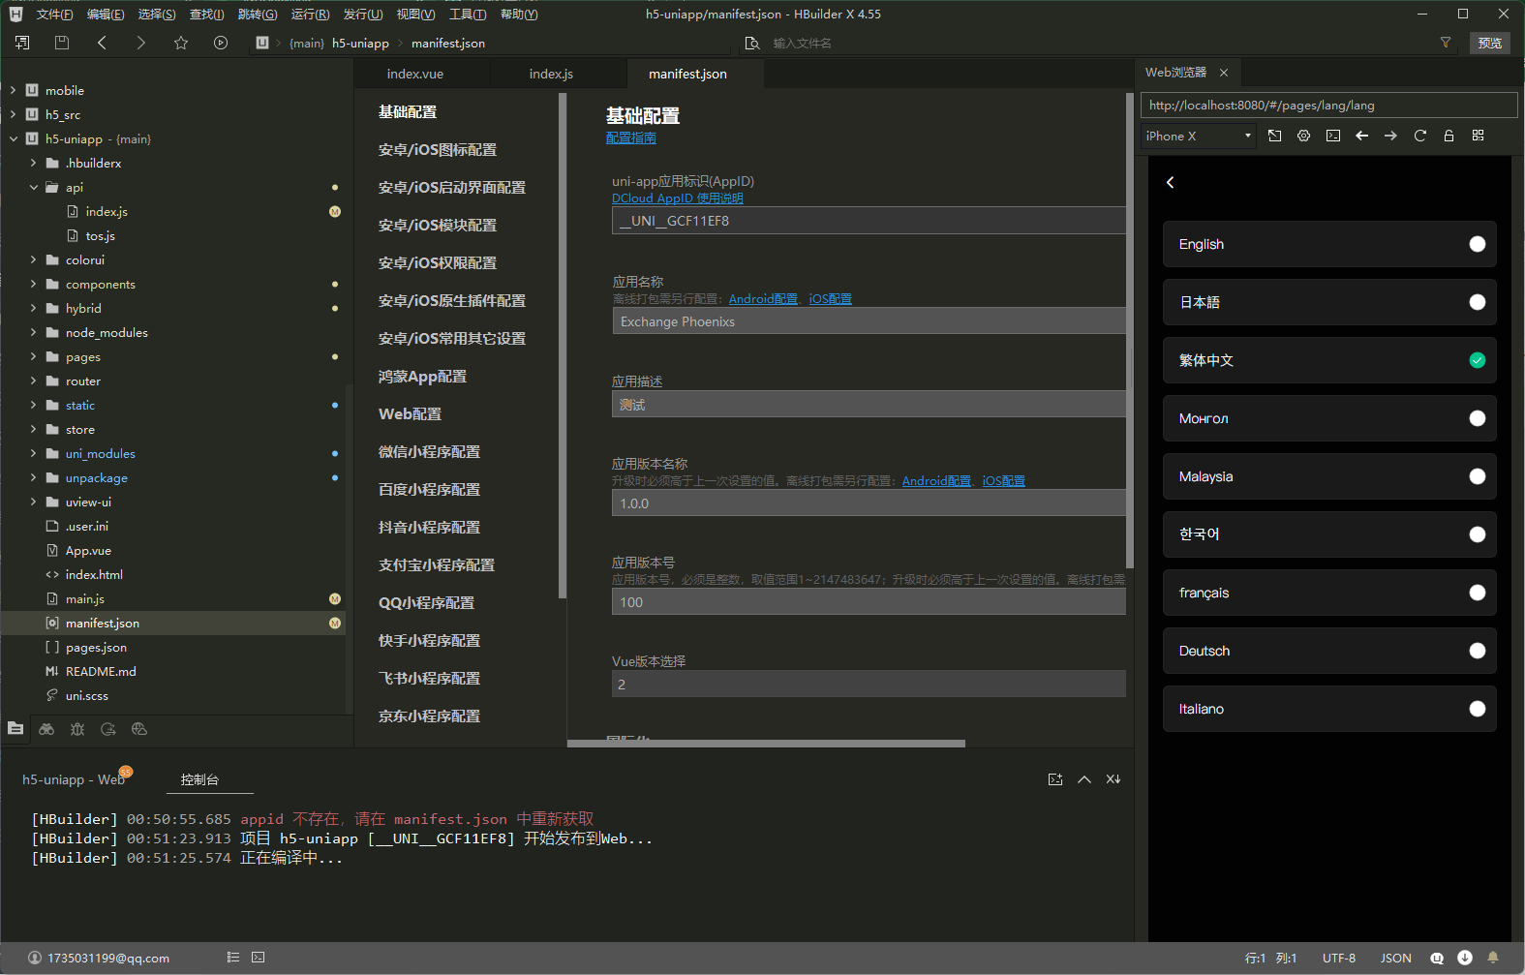Select English language radio button
Image resolution: width=1525 pixels, height=975 pixels.
[x=1478, y=244]
